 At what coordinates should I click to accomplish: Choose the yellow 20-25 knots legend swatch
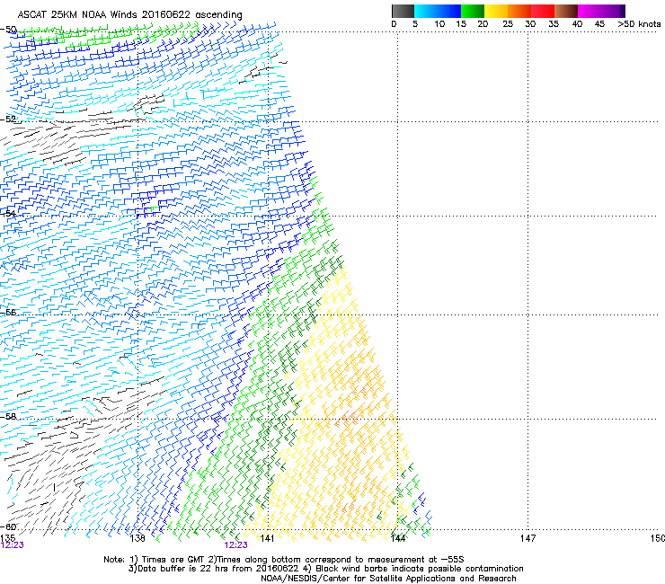click(496, 11)
